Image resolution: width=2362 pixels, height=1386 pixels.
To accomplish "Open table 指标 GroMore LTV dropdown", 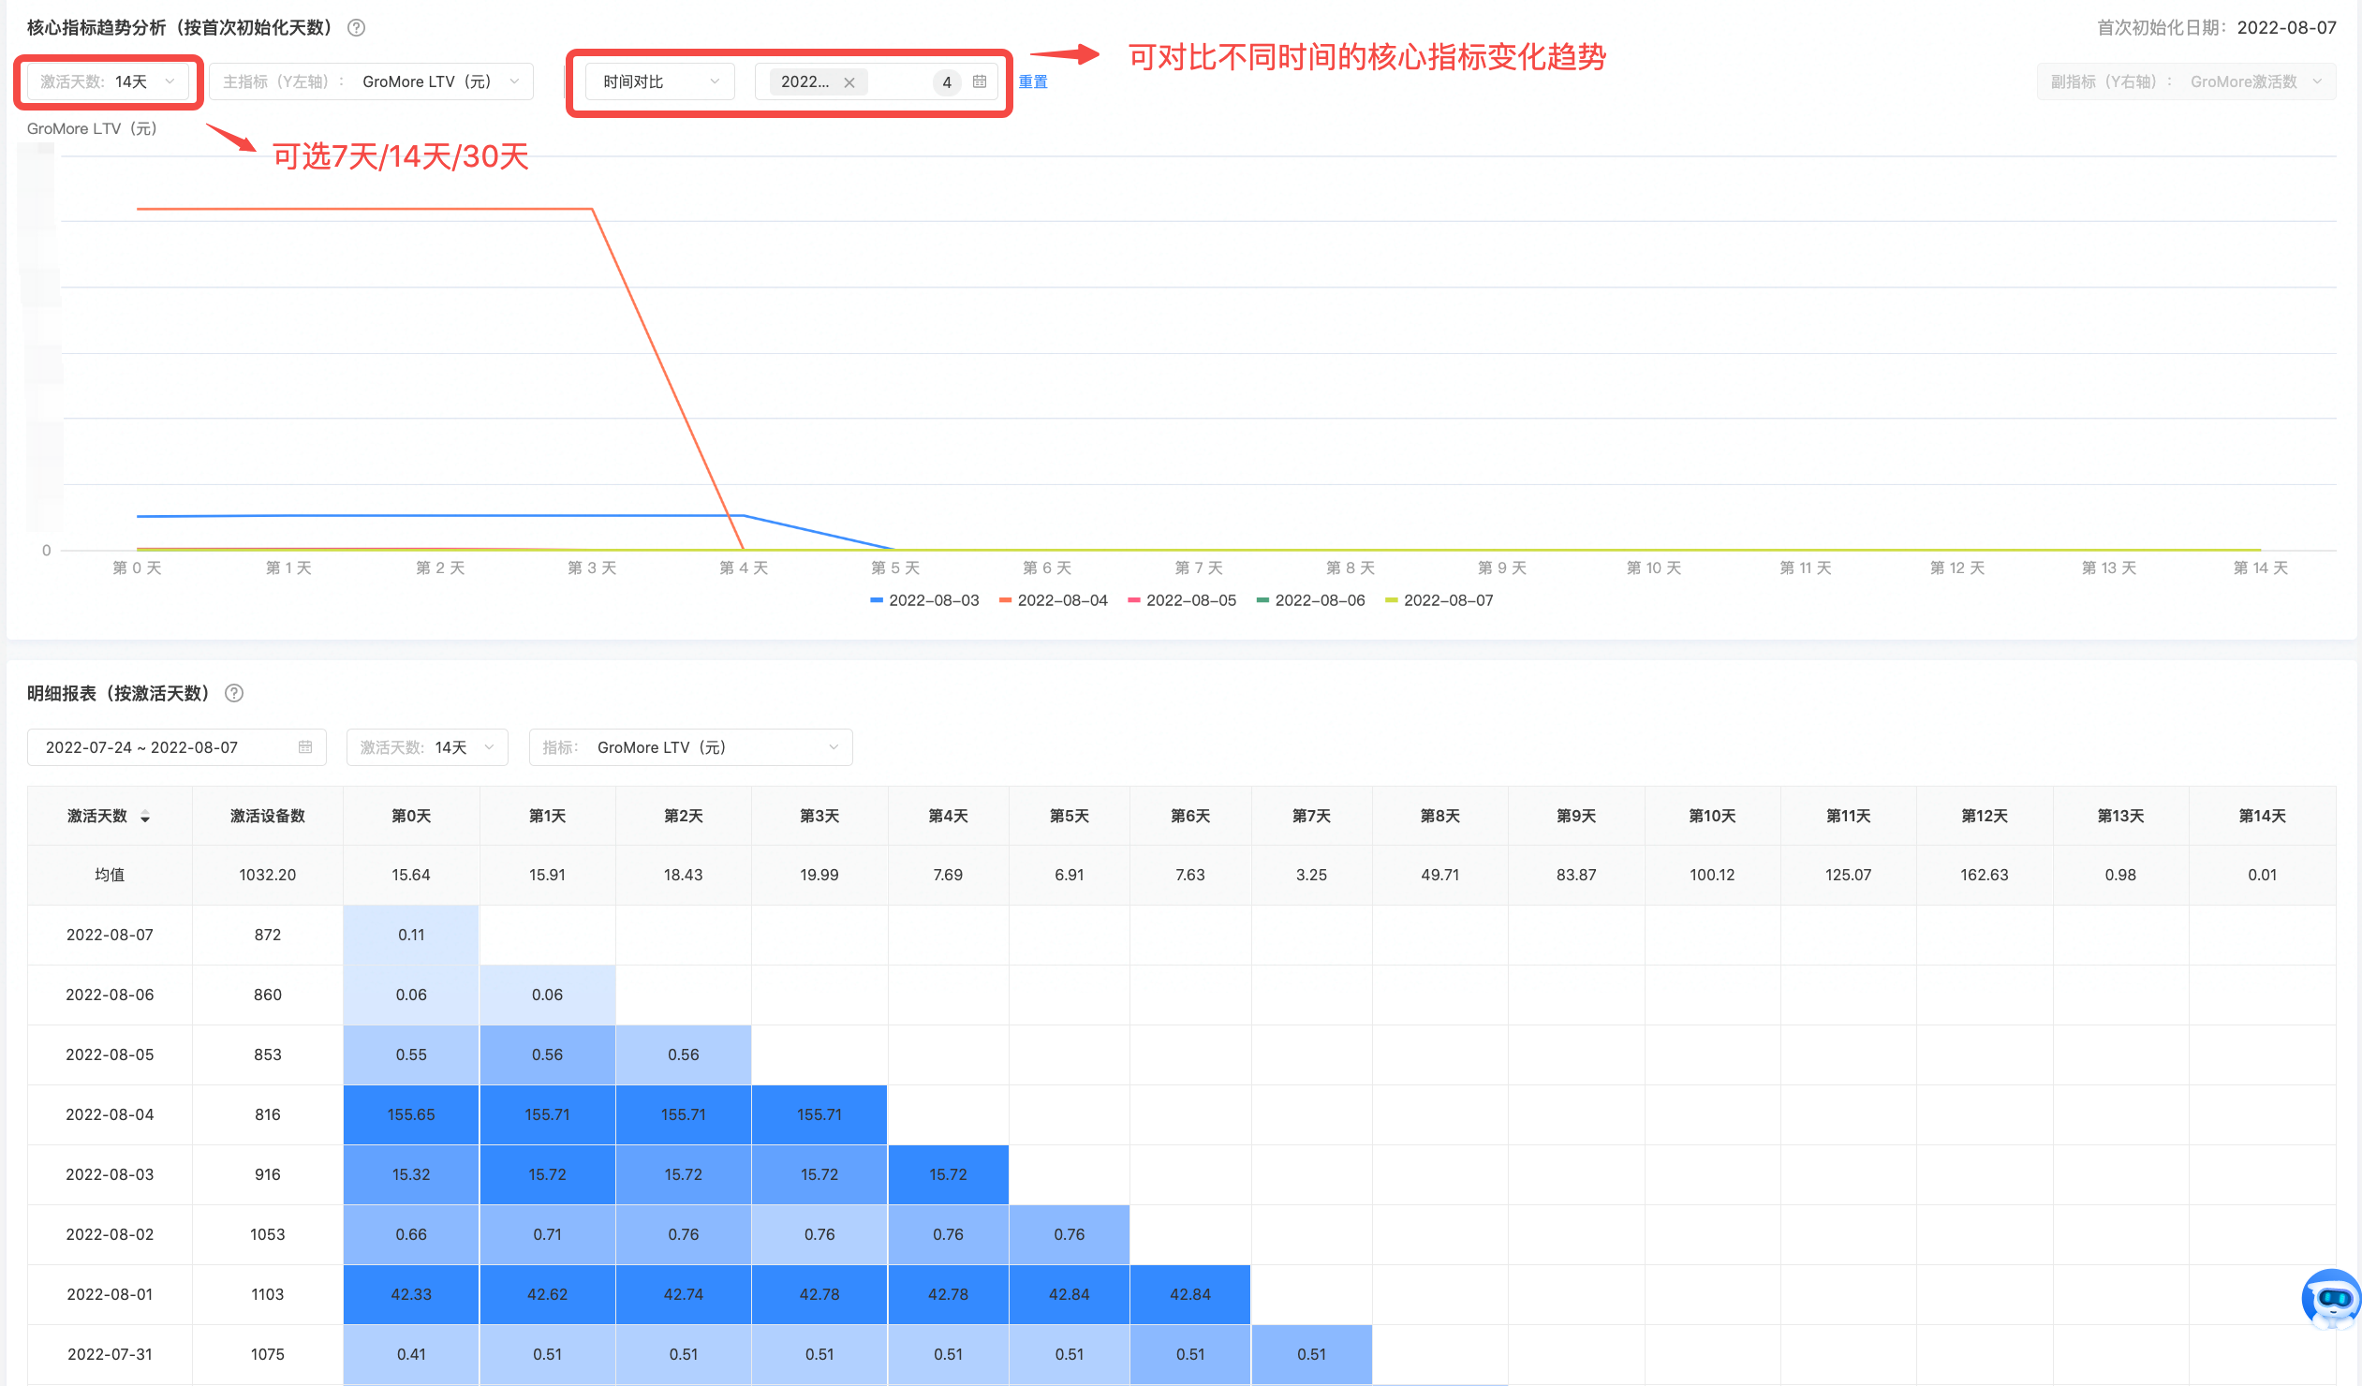I will click(691, 747).
